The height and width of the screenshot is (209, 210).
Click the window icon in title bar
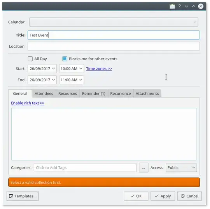click(x=172, y=6)
